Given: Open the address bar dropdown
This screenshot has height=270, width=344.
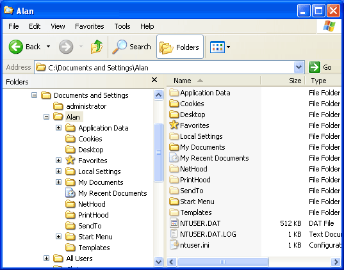Looking at the screenshot, I should coord(299,67).
